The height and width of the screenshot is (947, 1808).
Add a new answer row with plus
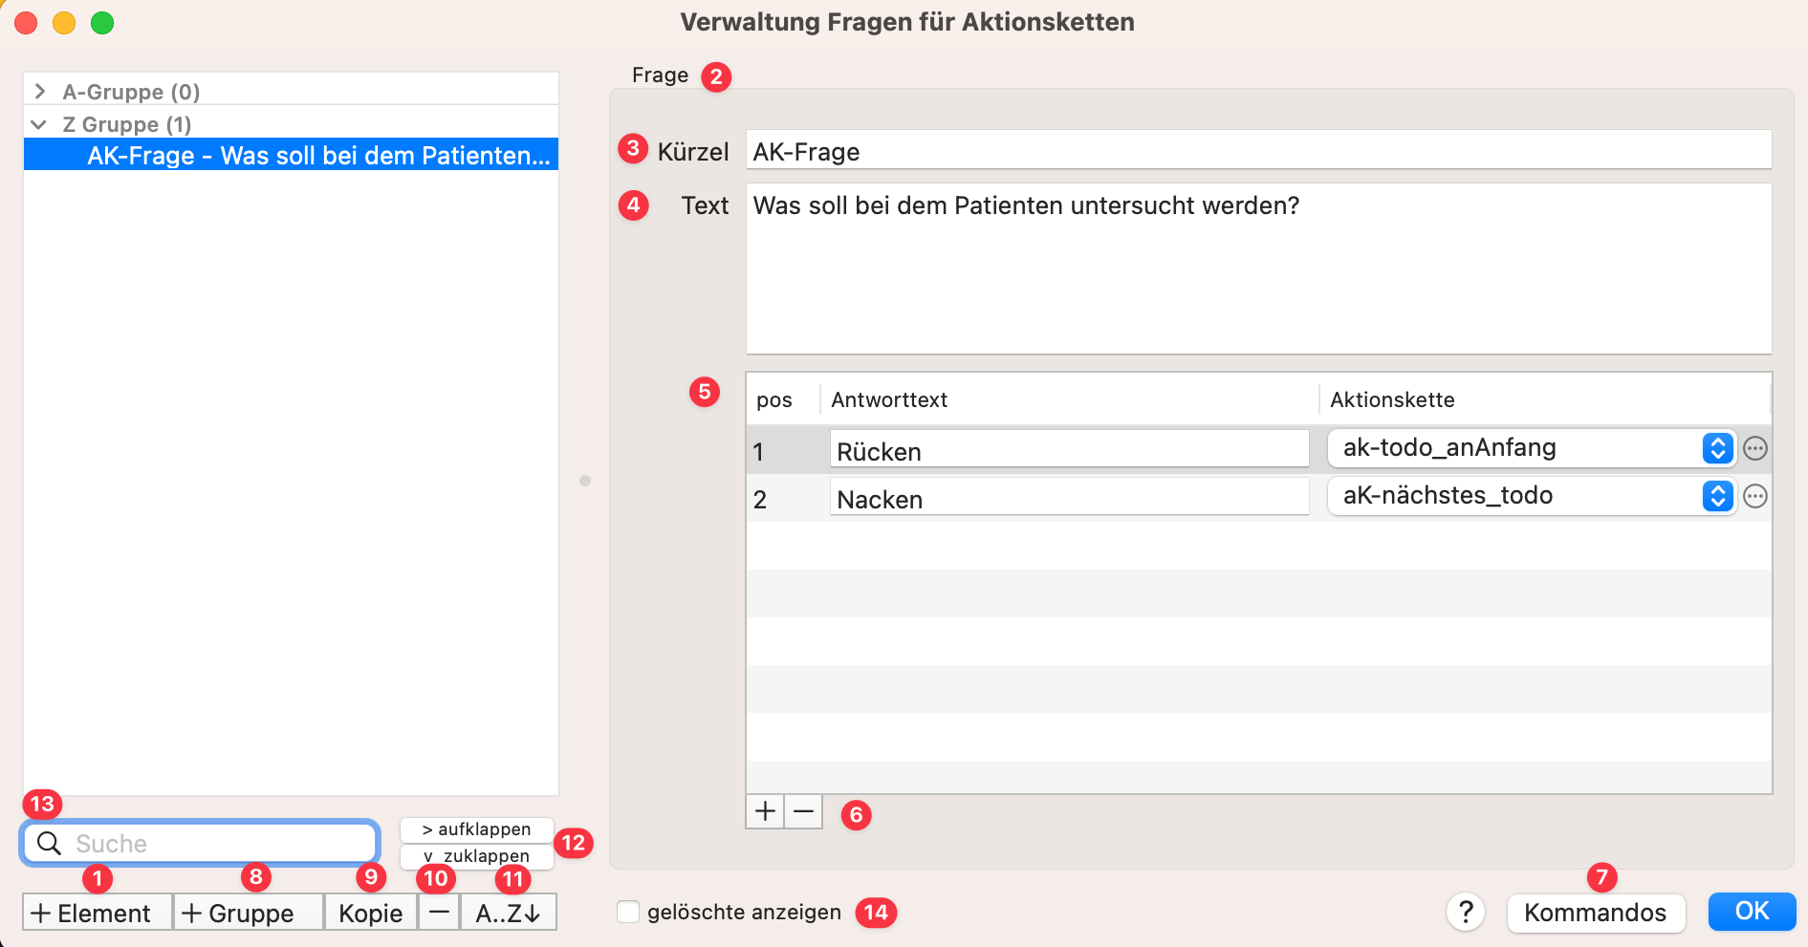[765, 811]
